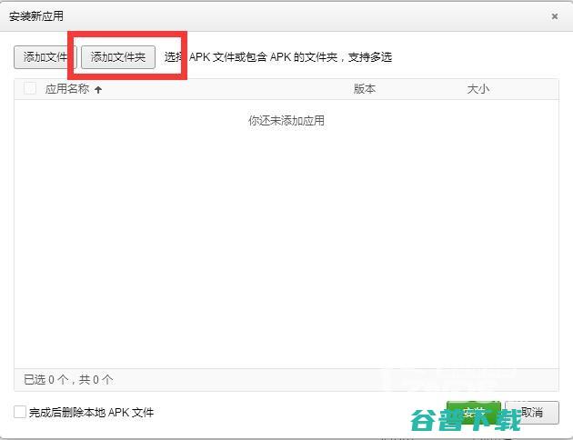Toggle the select-all checkbox in list header

coord(30,89)
